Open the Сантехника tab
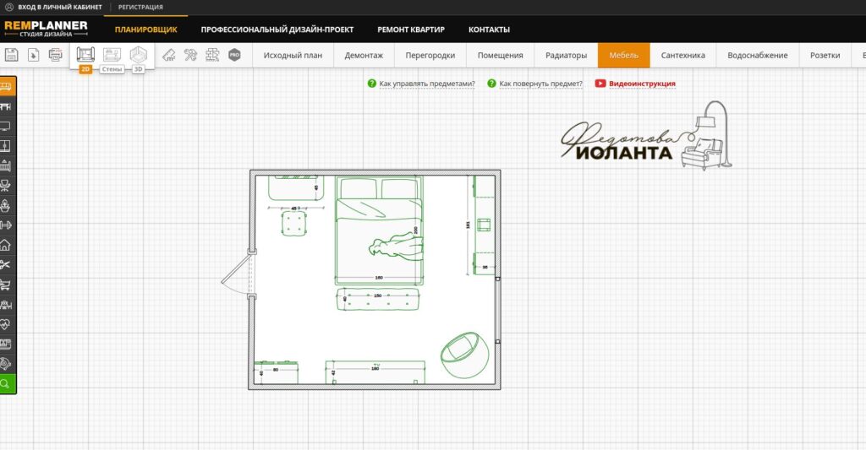The image size is (866, 450). tap(683, 55)
